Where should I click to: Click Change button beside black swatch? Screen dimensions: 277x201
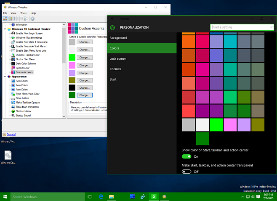(85, 88)
